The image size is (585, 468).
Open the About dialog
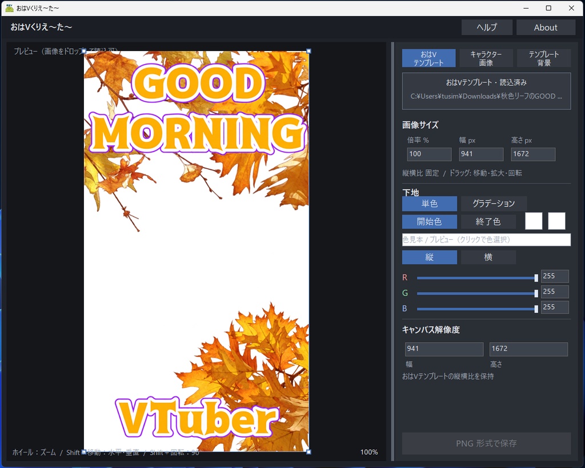click(x=546, y=27)
